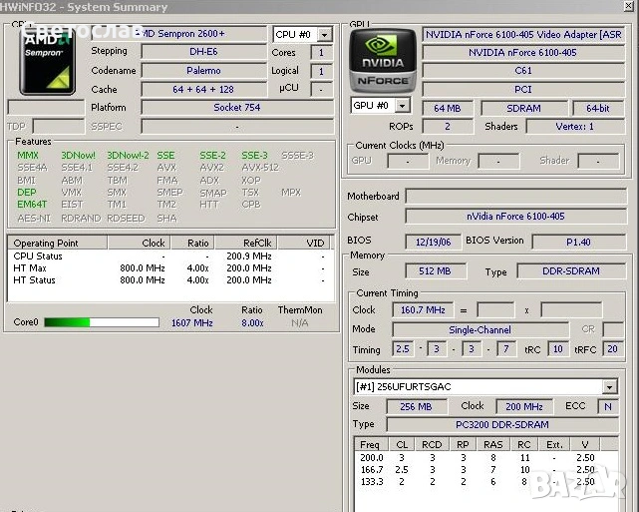Click the nVidia nForce 6100-405 chipset field
Image resolution: width=639 pixels, height=512 pixels.
point(514,217)
